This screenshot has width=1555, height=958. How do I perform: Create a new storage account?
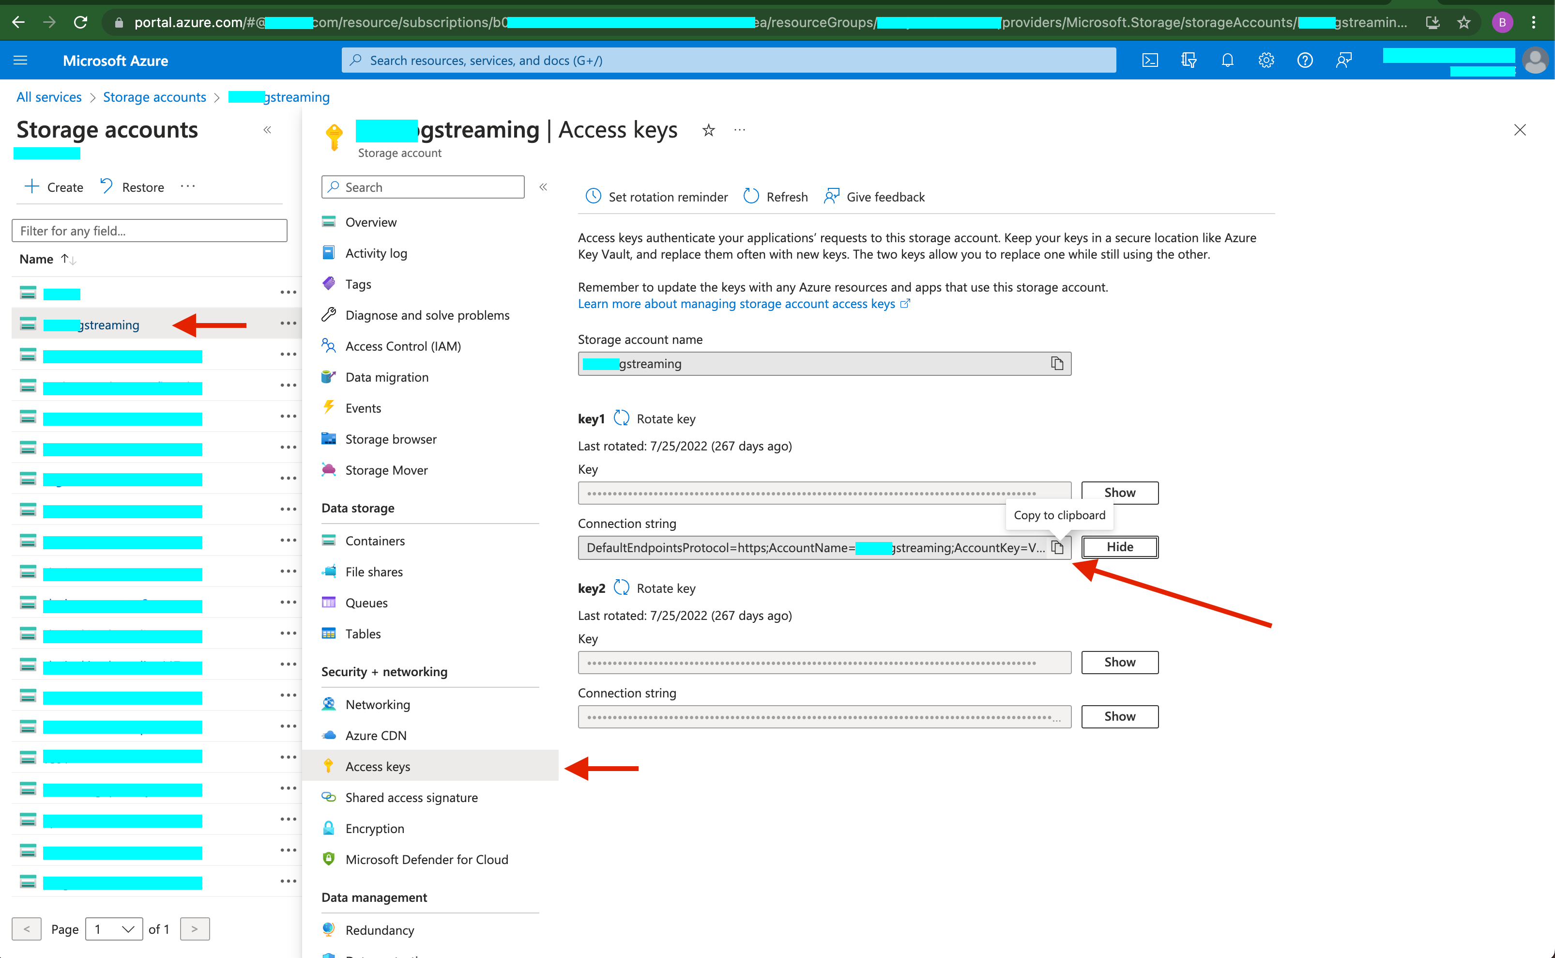(53, 186)
